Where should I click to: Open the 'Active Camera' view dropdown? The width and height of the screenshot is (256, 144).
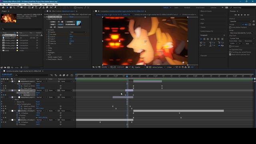(159, 67)
